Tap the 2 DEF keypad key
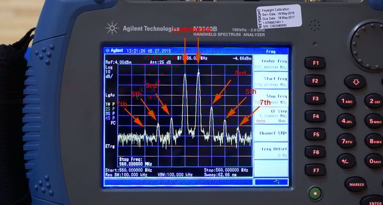Image resolution: width=383 pixels, height=205 pixels. pyautogui.click(x=375, y=101)
